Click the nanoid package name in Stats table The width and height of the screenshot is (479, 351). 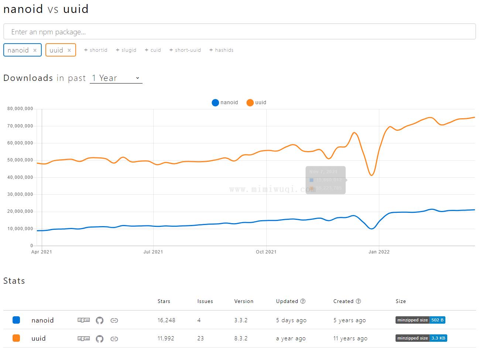(42, 320)
